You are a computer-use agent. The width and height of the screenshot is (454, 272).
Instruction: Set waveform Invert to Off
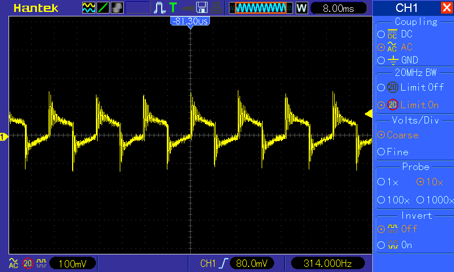click(397, 229)
